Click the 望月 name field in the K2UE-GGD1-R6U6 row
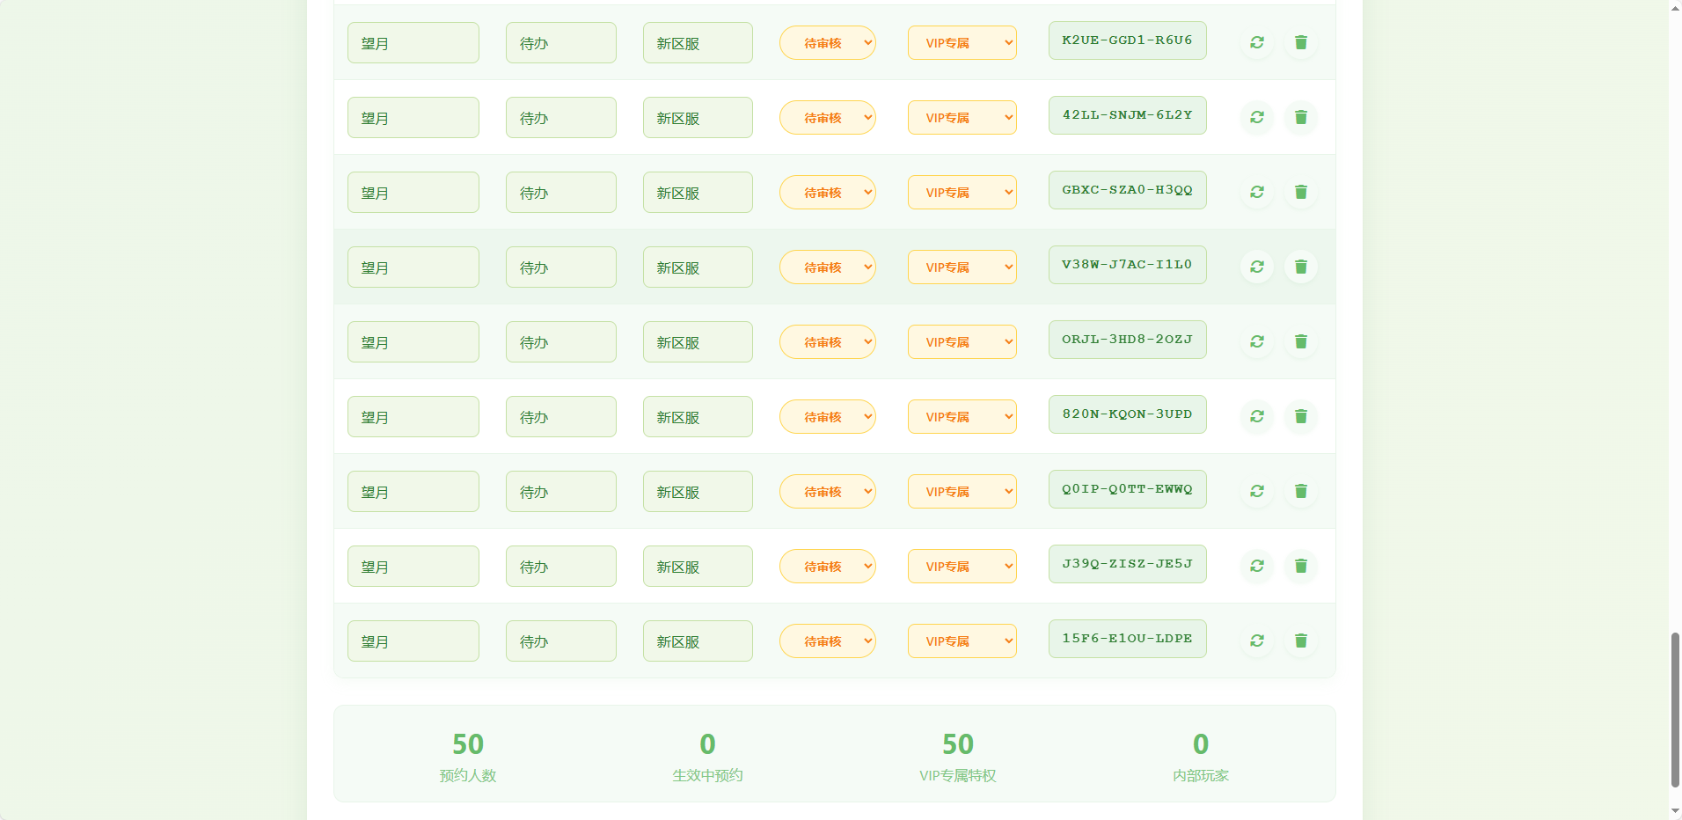 click(413, 43)
